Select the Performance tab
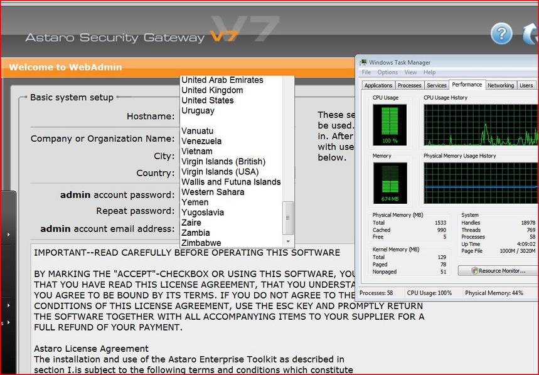Image resolution: width=539 pixels, height=375 pixels. [467, 85]
